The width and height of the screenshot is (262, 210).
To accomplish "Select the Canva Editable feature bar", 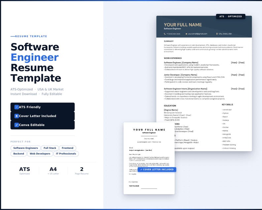I will coord(43,125).
